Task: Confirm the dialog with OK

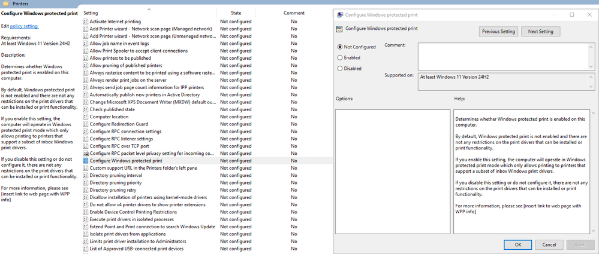Action: [517, 244]
